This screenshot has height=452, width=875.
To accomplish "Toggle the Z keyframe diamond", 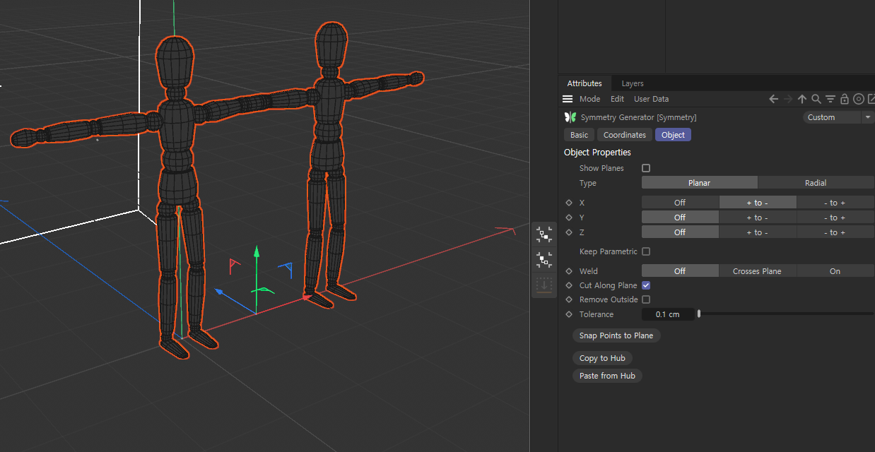I will point(569,232).
